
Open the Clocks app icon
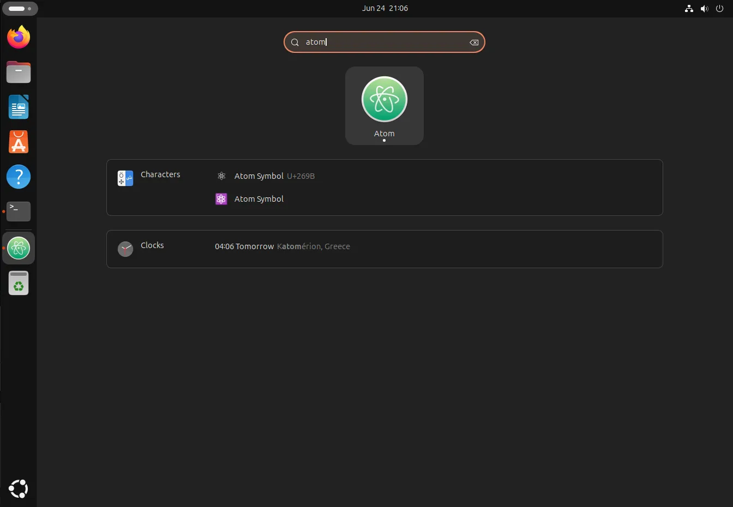(x=125, y=249)
